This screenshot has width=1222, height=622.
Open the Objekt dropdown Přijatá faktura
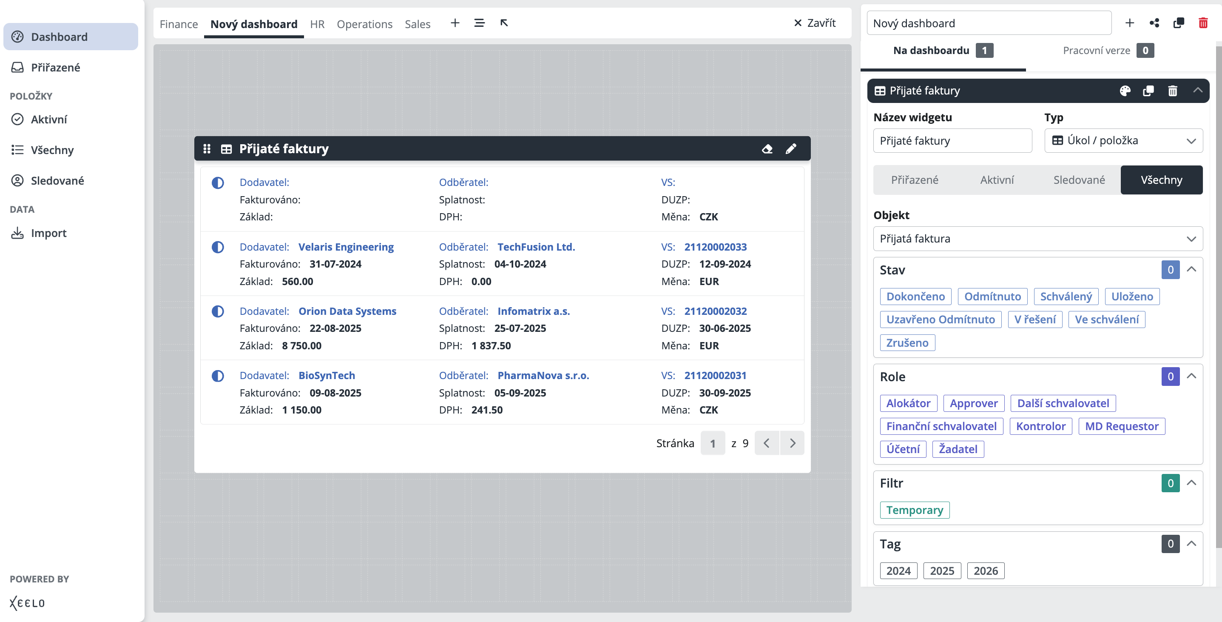[x=1037, y=239]
